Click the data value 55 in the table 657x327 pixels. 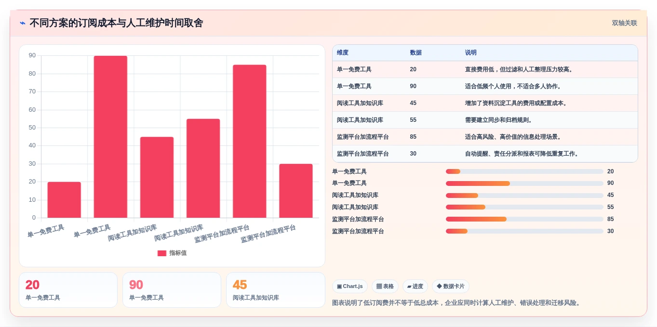413,120
